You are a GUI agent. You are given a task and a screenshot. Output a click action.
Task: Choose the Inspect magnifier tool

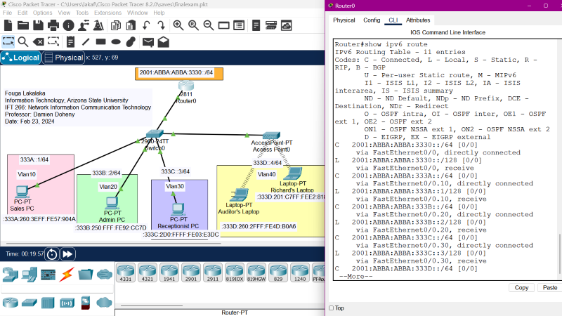coord(23,42)
